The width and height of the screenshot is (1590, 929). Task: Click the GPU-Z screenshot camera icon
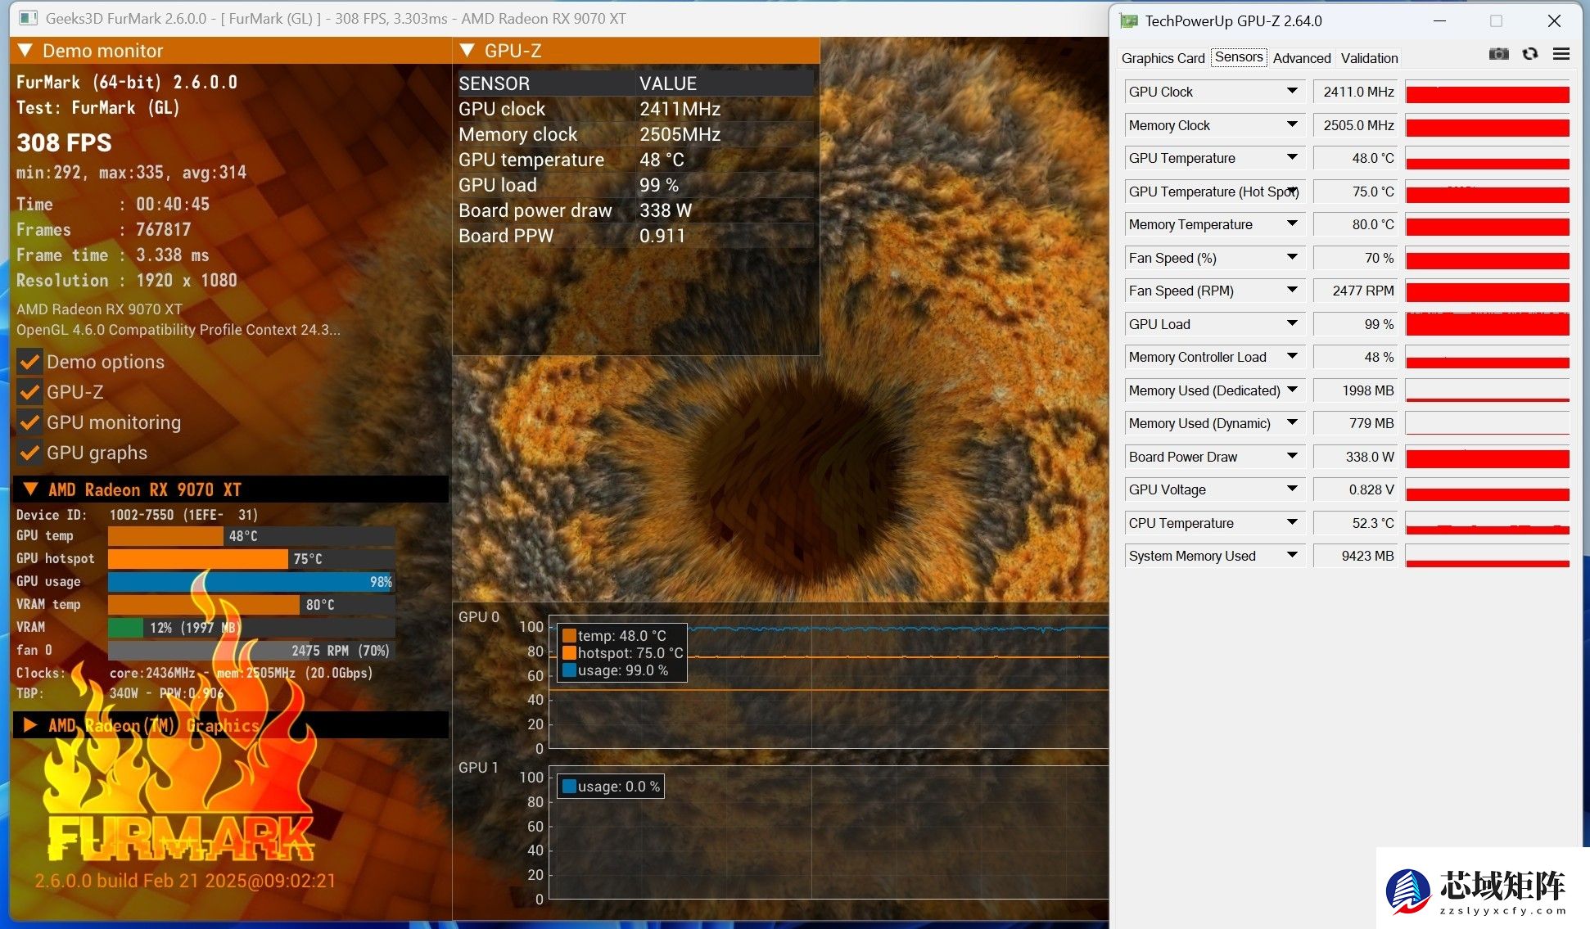click(1498, 54)
